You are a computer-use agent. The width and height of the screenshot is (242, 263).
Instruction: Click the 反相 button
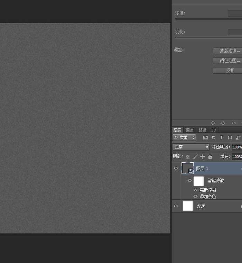(x=230, y=71)
